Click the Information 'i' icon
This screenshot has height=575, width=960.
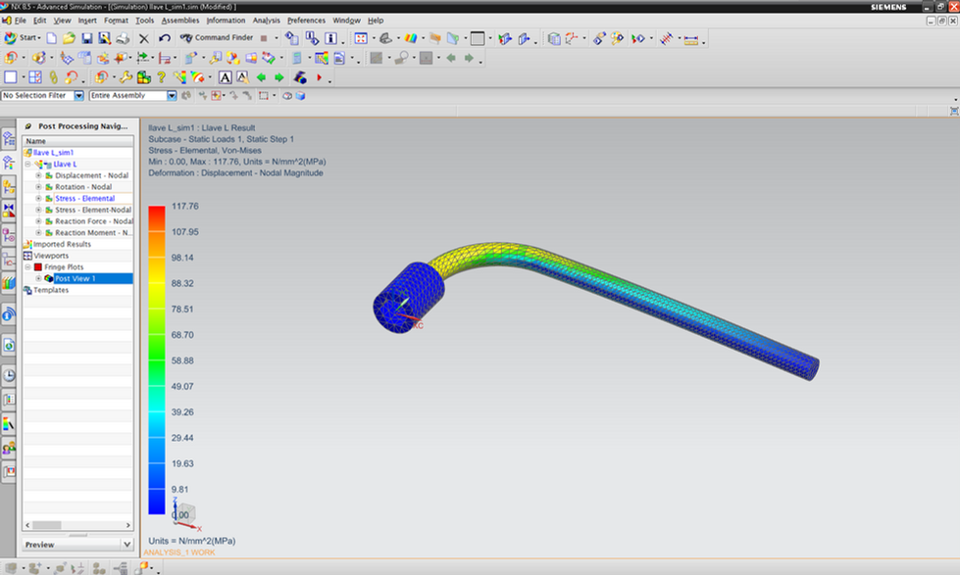coord(330,38)
